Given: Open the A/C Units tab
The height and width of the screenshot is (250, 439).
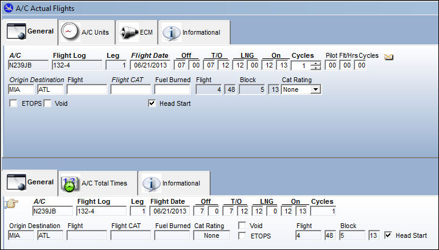Looking at the screenshot, I should (x=87, y=32).
